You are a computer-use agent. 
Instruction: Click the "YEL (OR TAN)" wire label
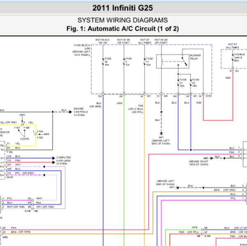(8, 123)
